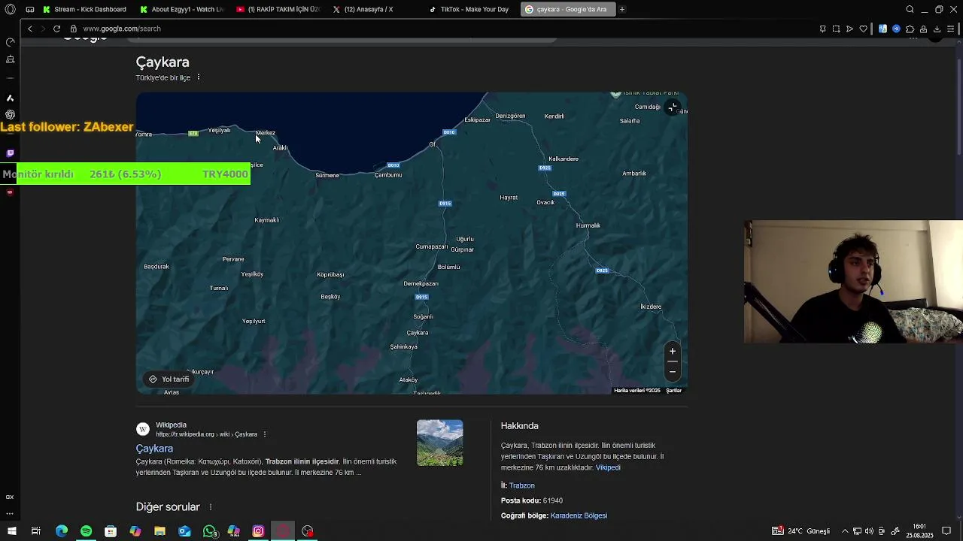Screen dimensions: 963x541
Task: Select the çaykara Google search tab
Action: [x=568, y=10]
